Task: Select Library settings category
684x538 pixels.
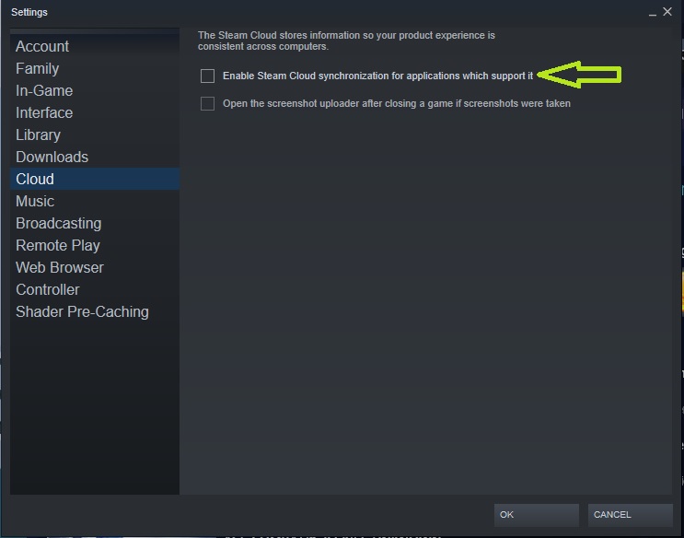Action: click(38, 134)
